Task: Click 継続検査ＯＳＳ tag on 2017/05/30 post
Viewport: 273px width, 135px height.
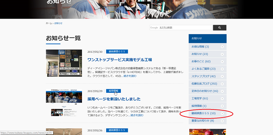Action: point(117,52)
